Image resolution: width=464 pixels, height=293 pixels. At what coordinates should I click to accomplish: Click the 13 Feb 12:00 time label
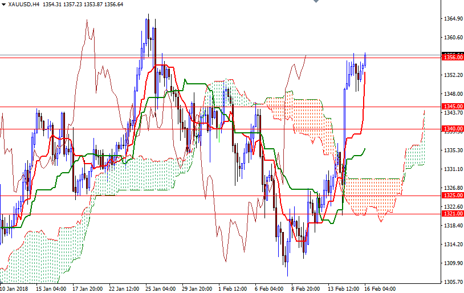343,289
